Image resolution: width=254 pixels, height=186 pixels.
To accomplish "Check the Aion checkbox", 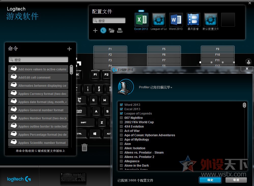I will tap(121, 144).
